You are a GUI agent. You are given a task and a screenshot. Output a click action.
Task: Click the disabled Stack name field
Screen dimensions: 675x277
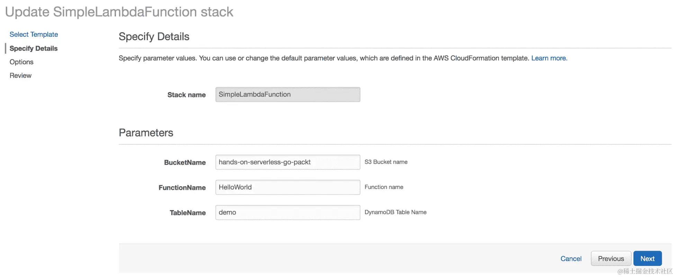click(x=287, y=95)
